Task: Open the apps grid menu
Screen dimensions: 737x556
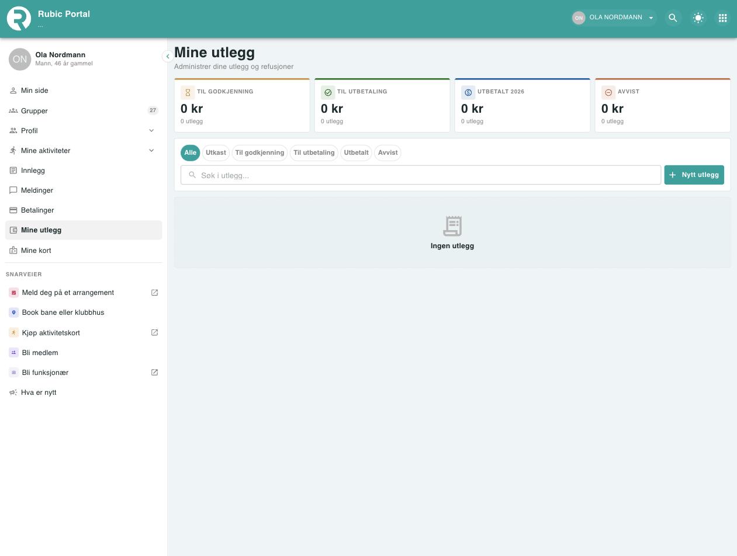Action: tap(723, 18)
